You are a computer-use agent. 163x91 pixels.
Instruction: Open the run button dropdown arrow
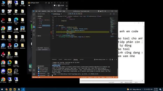click(112, 14)
